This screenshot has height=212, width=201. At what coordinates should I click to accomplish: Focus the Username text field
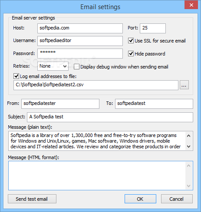point(80,41)
